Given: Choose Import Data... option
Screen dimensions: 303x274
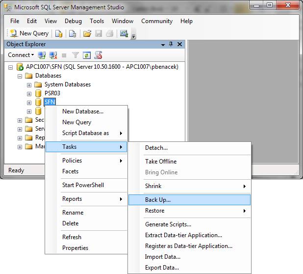Looking at the screenshot, I should tap(189, 257).
